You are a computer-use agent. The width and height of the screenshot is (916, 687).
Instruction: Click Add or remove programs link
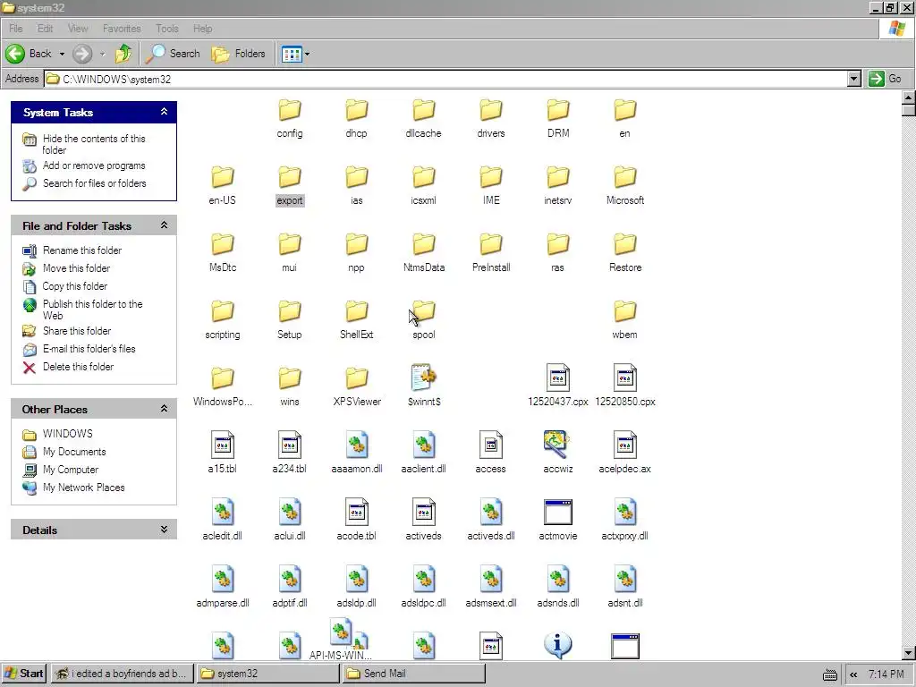[x=93, y=165]
